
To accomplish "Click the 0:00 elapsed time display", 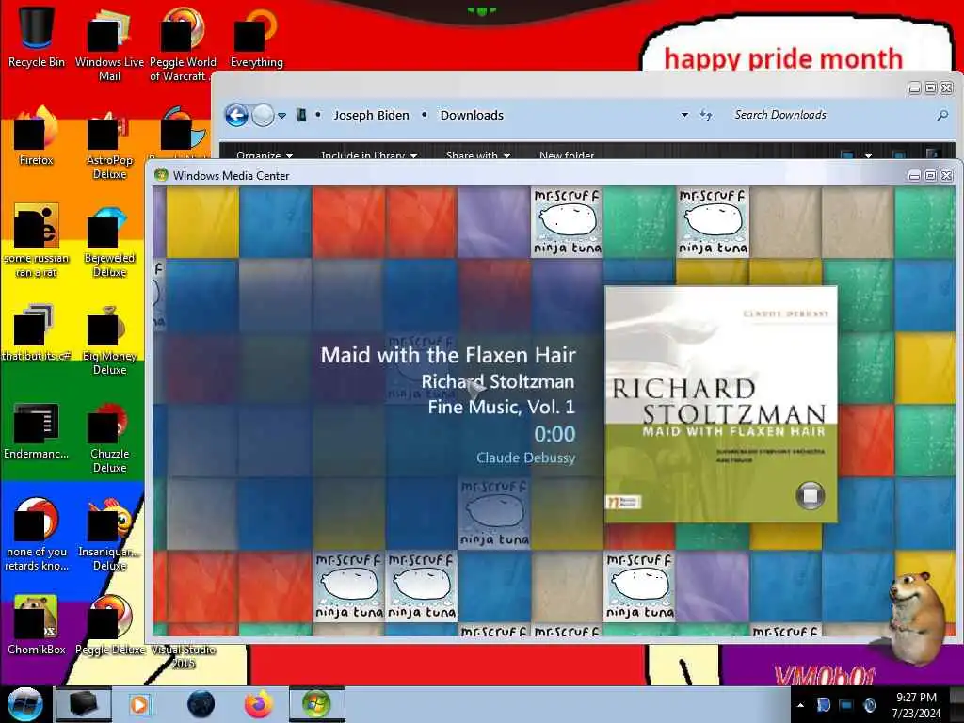I will click(x=554, y=434).
